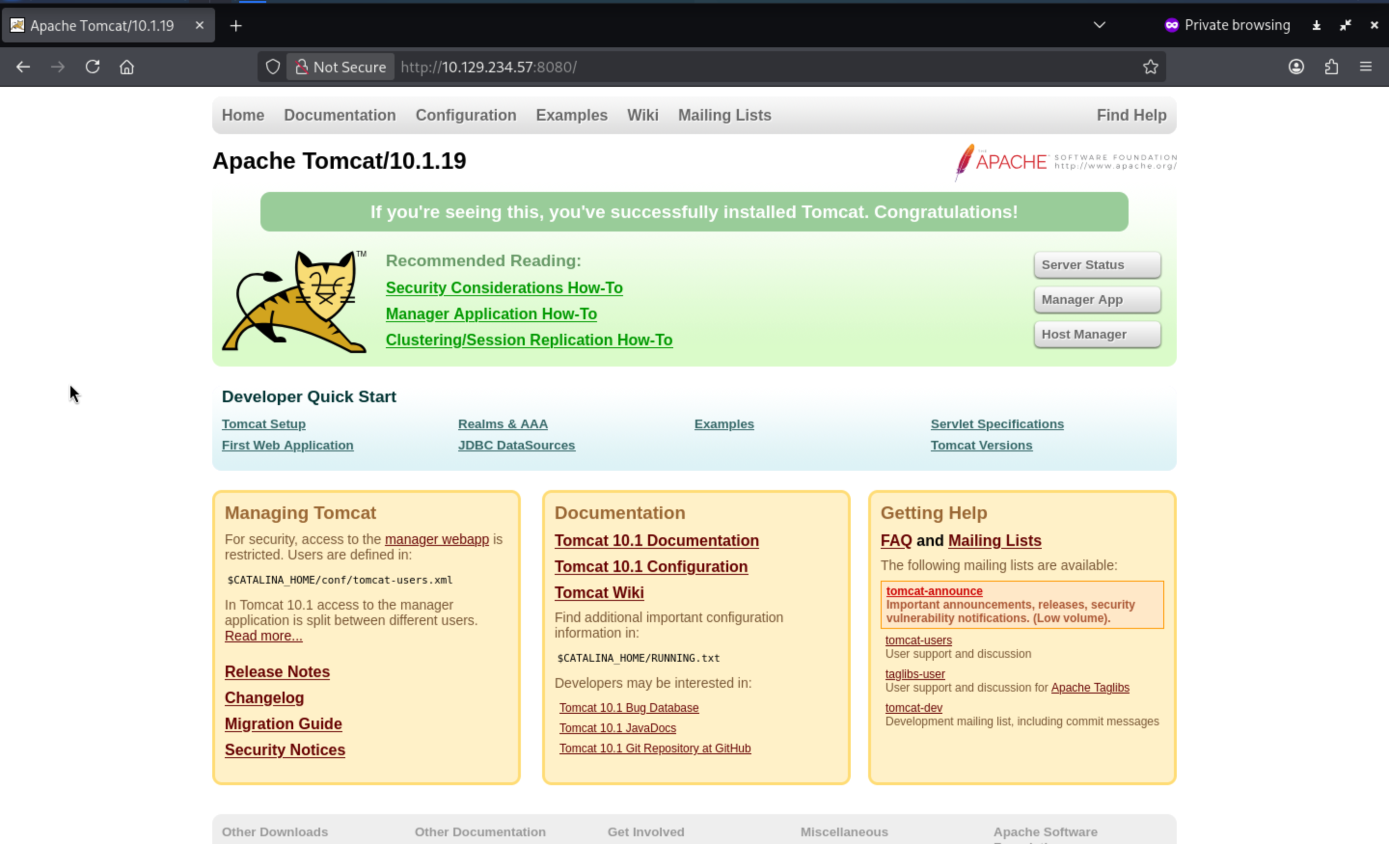Click the Apache Software Foundation logo
Viewport: 1389px width, 844px height.
(x=1065, y=163)
